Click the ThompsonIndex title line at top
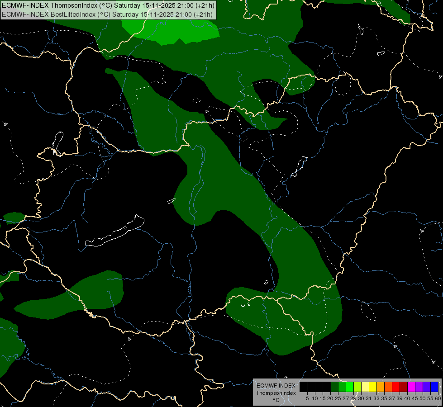The width and height of the screenshot is (443, 407). coord(108,5)
